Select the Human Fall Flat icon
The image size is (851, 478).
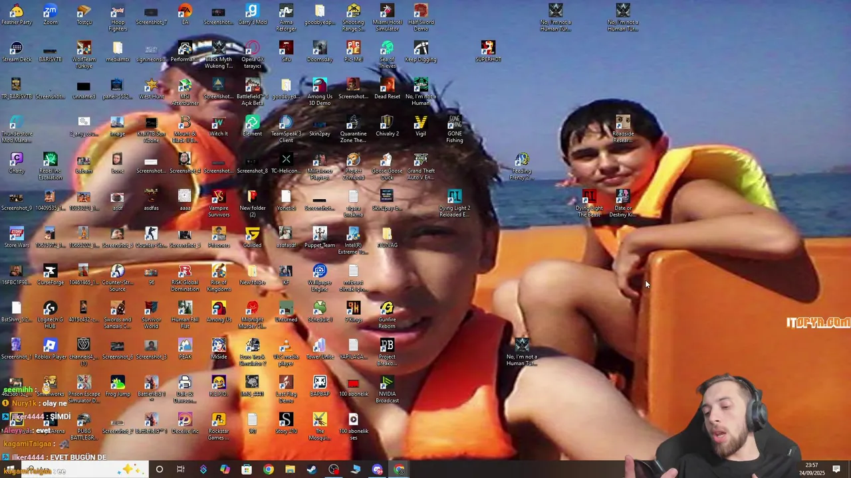pyautogui.click(x=185, y=315)
